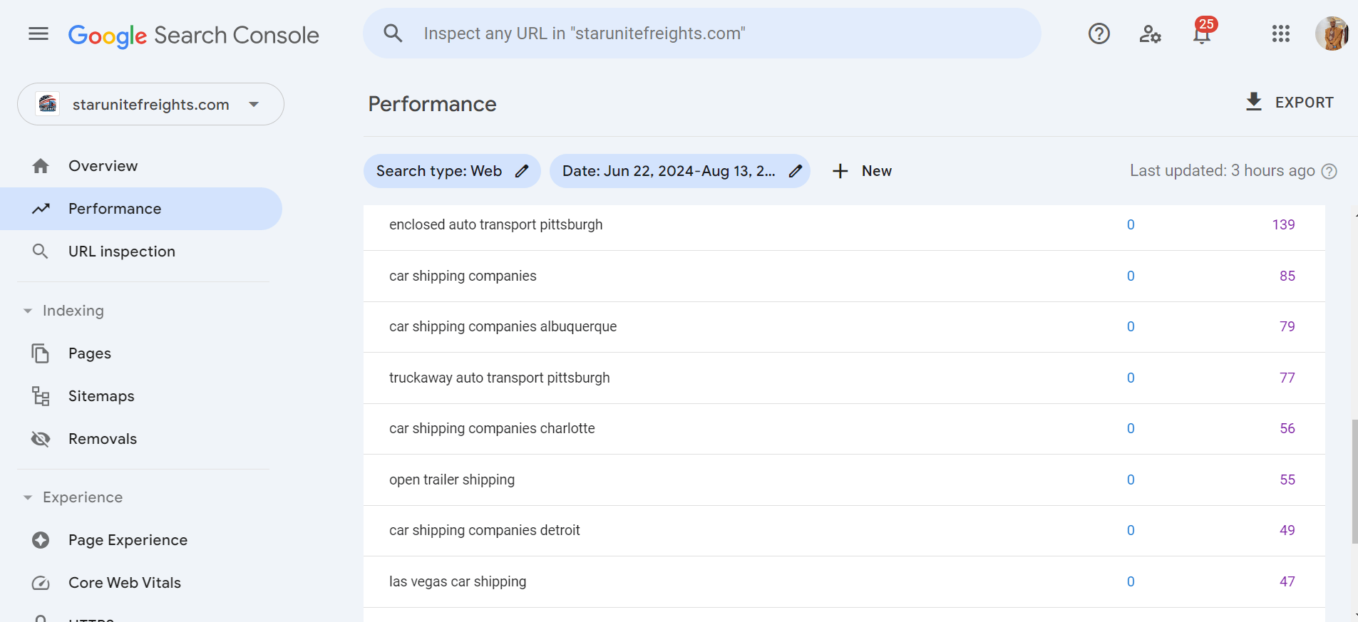
Task: Open the account profile avatar
Action: click(1332, 33)
